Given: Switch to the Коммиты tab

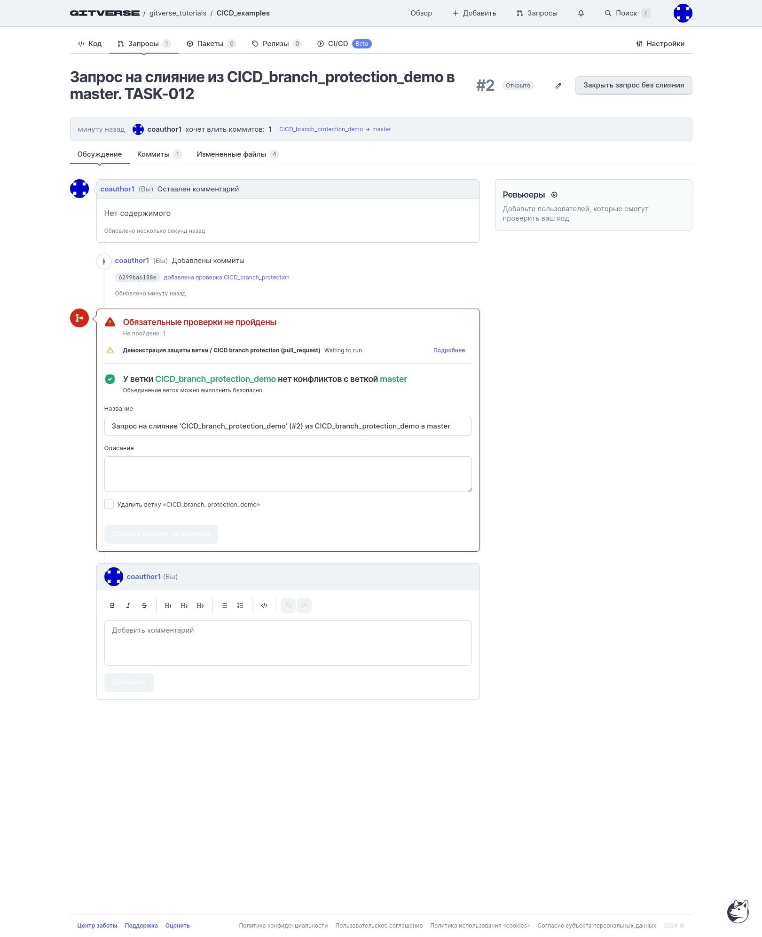Looking at the screenshot, I should coord(159,154).
